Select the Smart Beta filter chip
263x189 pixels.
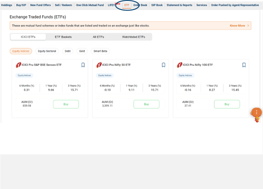(100, 51)
